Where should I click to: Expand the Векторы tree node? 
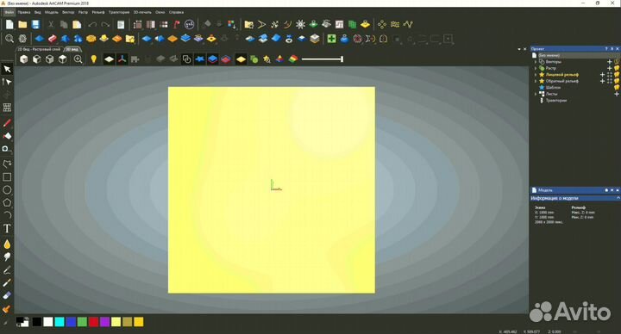tap(536, 62)
